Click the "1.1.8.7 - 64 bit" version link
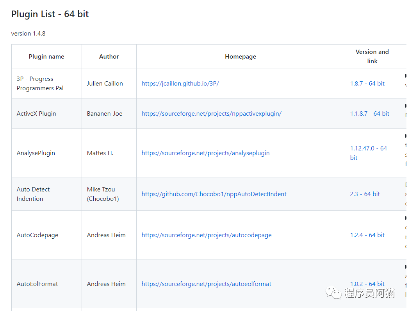This screenshot has height=311, width=408. [x=370, y=113]
